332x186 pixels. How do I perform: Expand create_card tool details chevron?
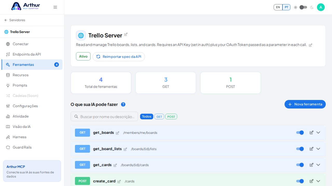pos(318,181)
